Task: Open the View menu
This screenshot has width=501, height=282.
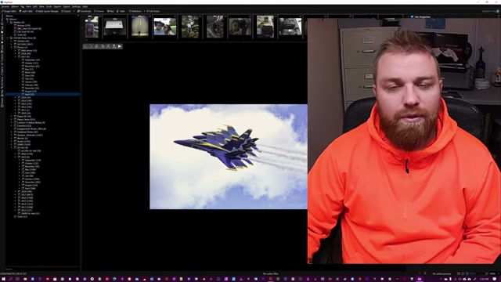Action: click(41, 6)
